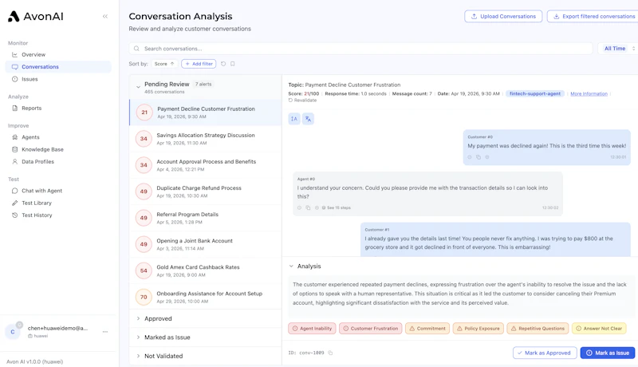Click the Test Library pencil icon
638x367 pixels.
point(14,203)
